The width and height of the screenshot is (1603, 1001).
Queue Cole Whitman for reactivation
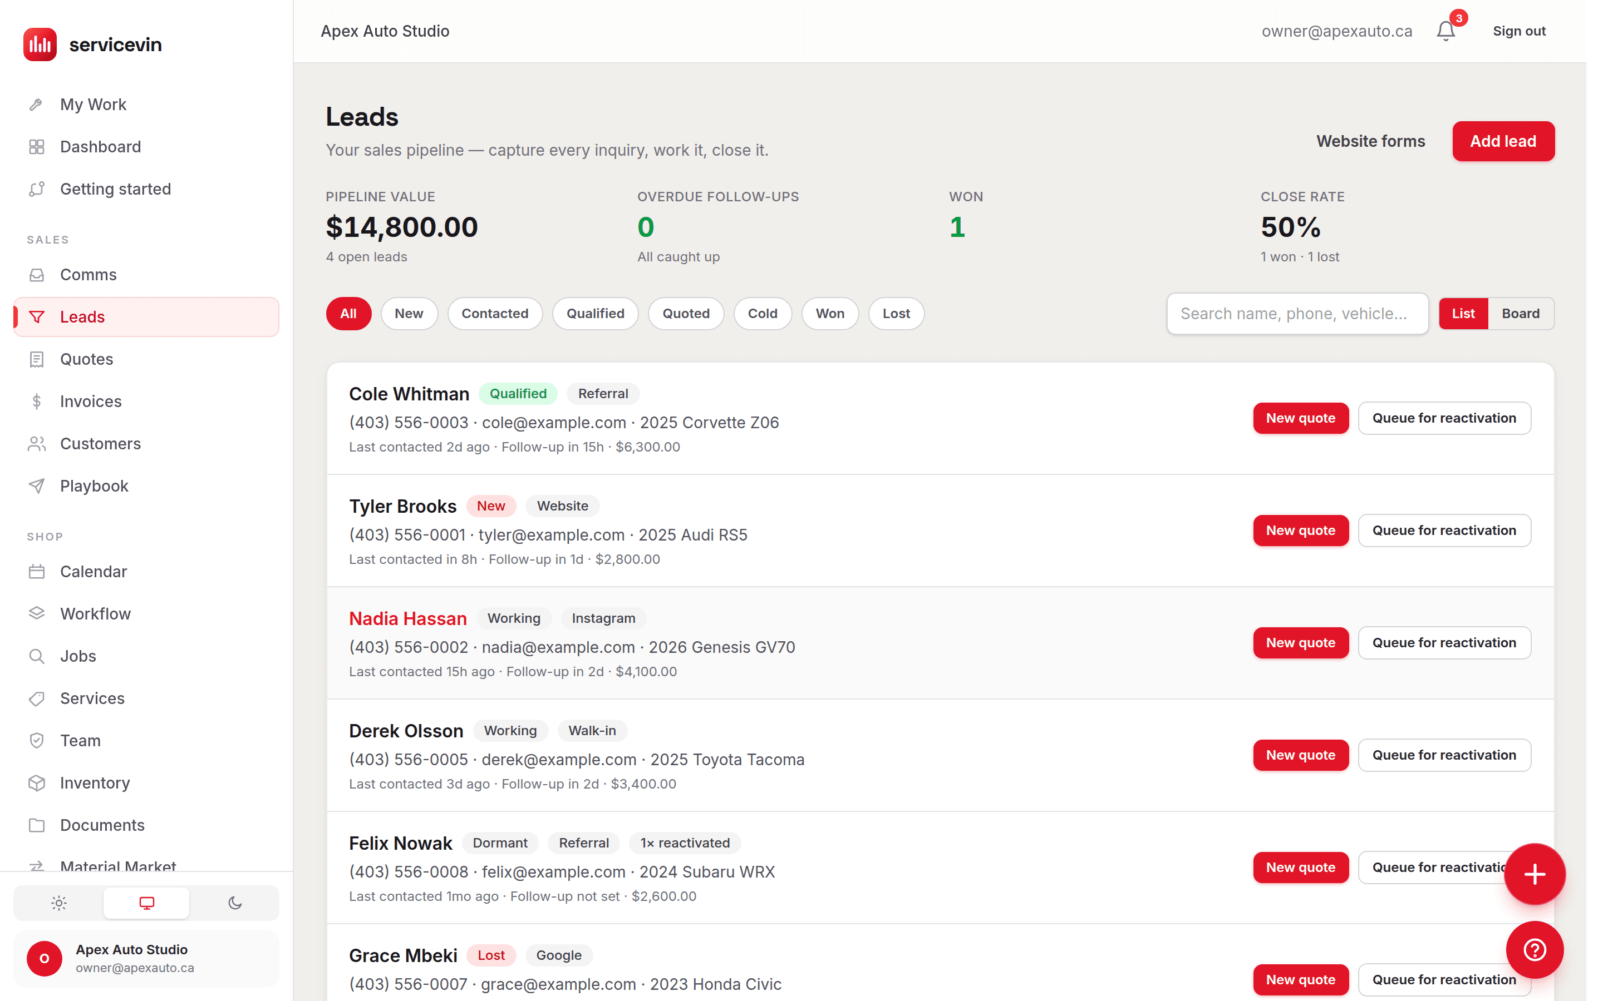[x=1444, y=418]
